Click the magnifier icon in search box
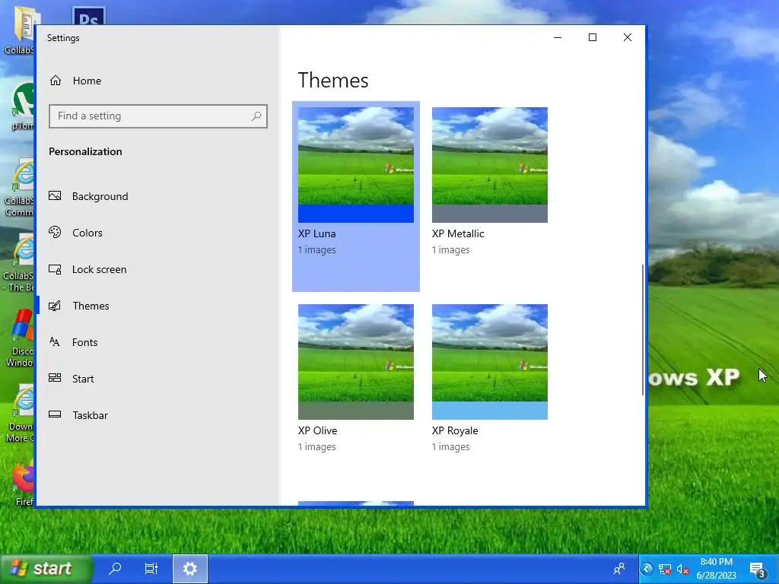The height and width of the screenshot is (584, 779). click(x=256, y=116)
